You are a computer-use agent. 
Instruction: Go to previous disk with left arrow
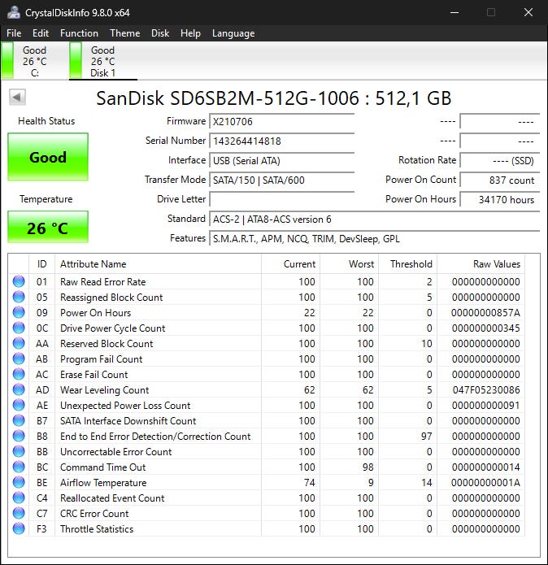click(x=17, y=97)
